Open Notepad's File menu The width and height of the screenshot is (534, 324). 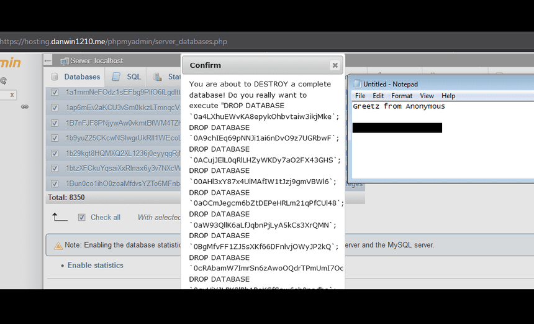(360, 96)
